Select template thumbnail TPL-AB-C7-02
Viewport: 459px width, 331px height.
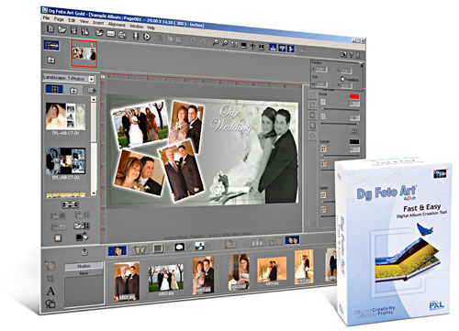point(65,161)
